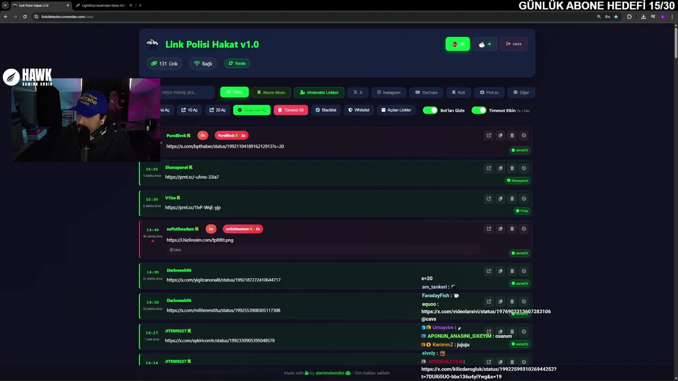Show Moderatör Linkleri filter

pyautogui.click(x=319, y=92)
